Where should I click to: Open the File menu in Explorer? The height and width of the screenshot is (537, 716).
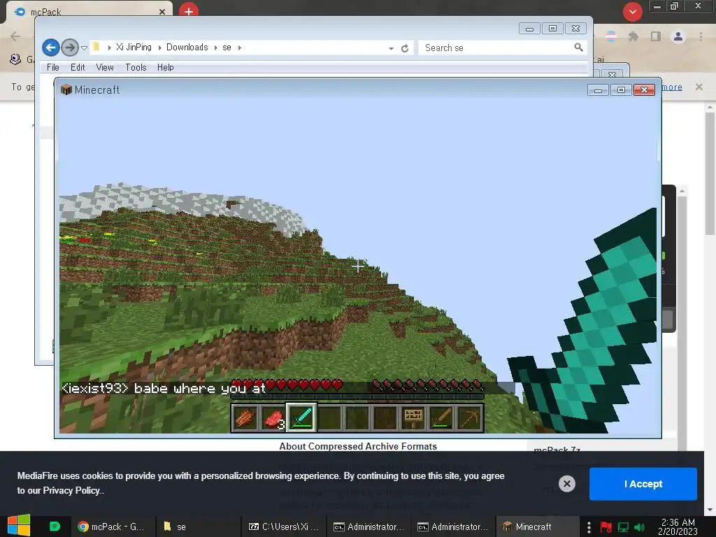point(53,68)
